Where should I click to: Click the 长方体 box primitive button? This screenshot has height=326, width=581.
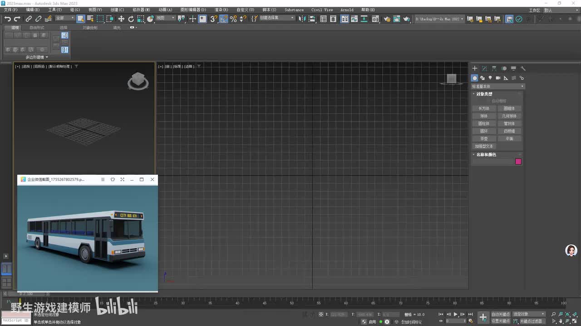[x=484, y=108]
